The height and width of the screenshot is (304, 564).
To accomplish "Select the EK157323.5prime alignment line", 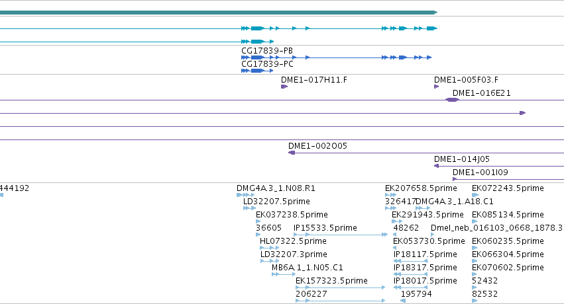I will pos(340,287).
